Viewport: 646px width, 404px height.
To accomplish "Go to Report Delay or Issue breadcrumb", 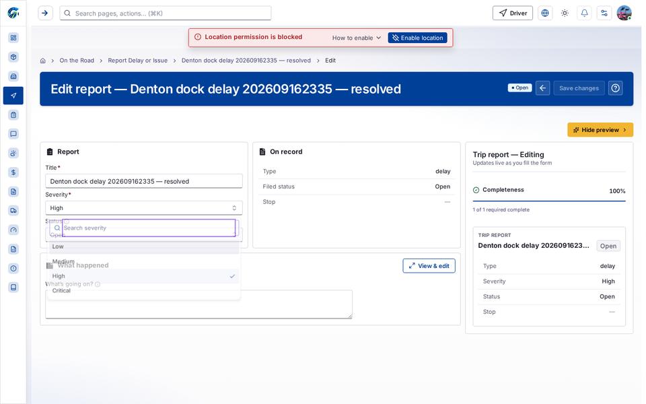I will [x=137, y=61].
